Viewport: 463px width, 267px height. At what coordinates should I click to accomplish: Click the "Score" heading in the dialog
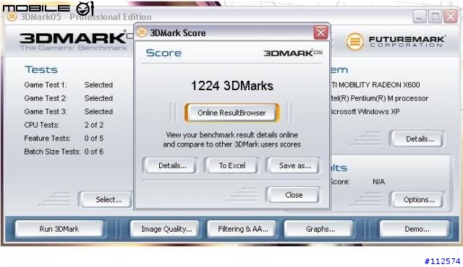[163, 53]
